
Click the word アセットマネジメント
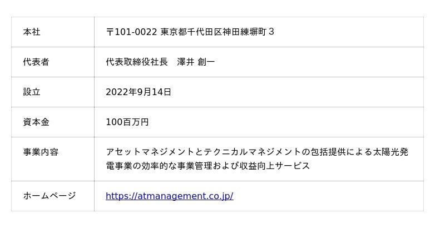click(150, 152)
